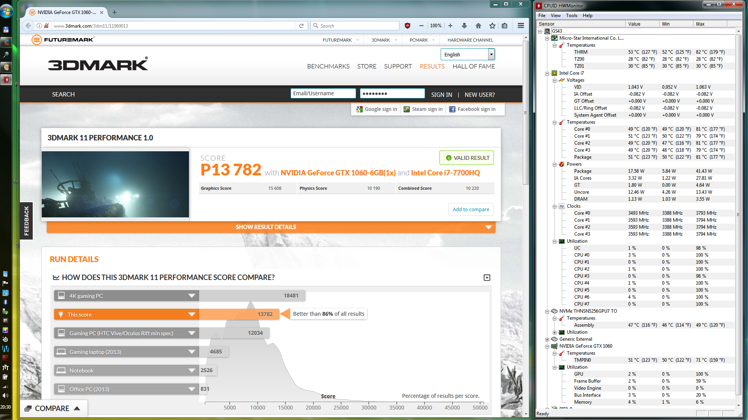Go to BENCHMARKS section
The height and width of the screenshot is (420, 748).
pyautogui.click(x=328, y=66)
